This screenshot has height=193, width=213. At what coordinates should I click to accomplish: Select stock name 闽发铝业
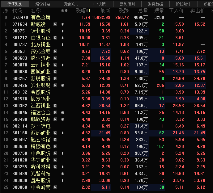pos(40,99)
